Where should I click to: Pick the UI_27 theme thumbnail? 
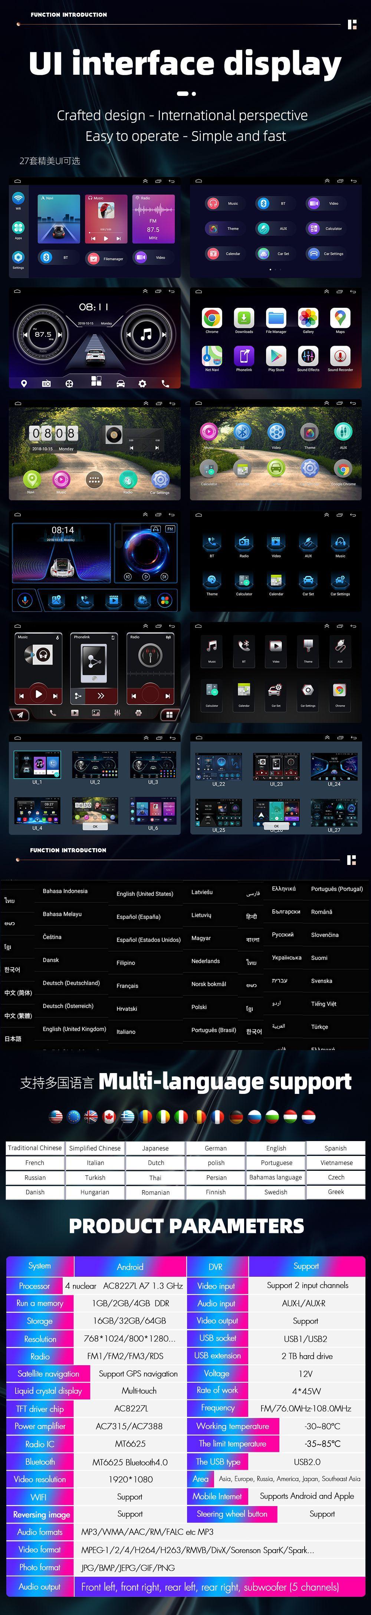tap(334, 813)
